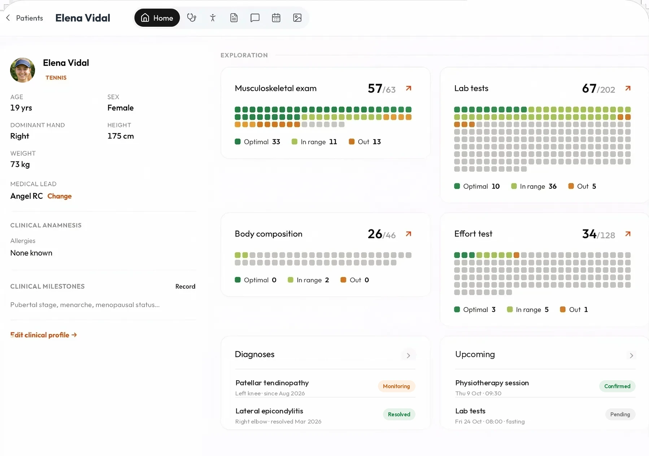Click the Diagnoses section heading
649x456 pixels.
point(254,354)
